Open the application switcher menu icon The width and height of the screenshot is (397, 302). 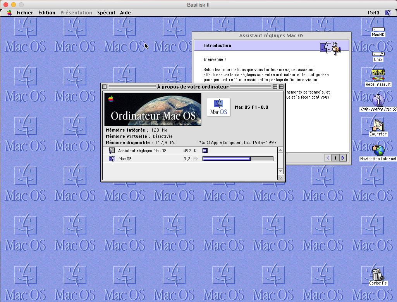point(388,13)
